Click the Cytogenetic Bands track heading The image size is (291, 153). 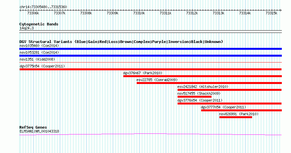[39, 24]
